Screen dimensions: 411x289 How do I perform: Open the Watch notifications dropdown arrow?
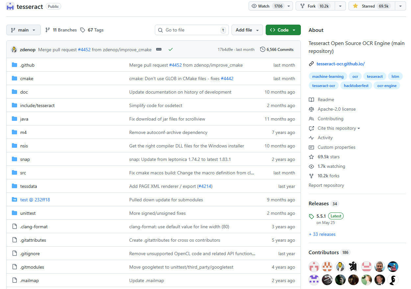coord(289,6)
